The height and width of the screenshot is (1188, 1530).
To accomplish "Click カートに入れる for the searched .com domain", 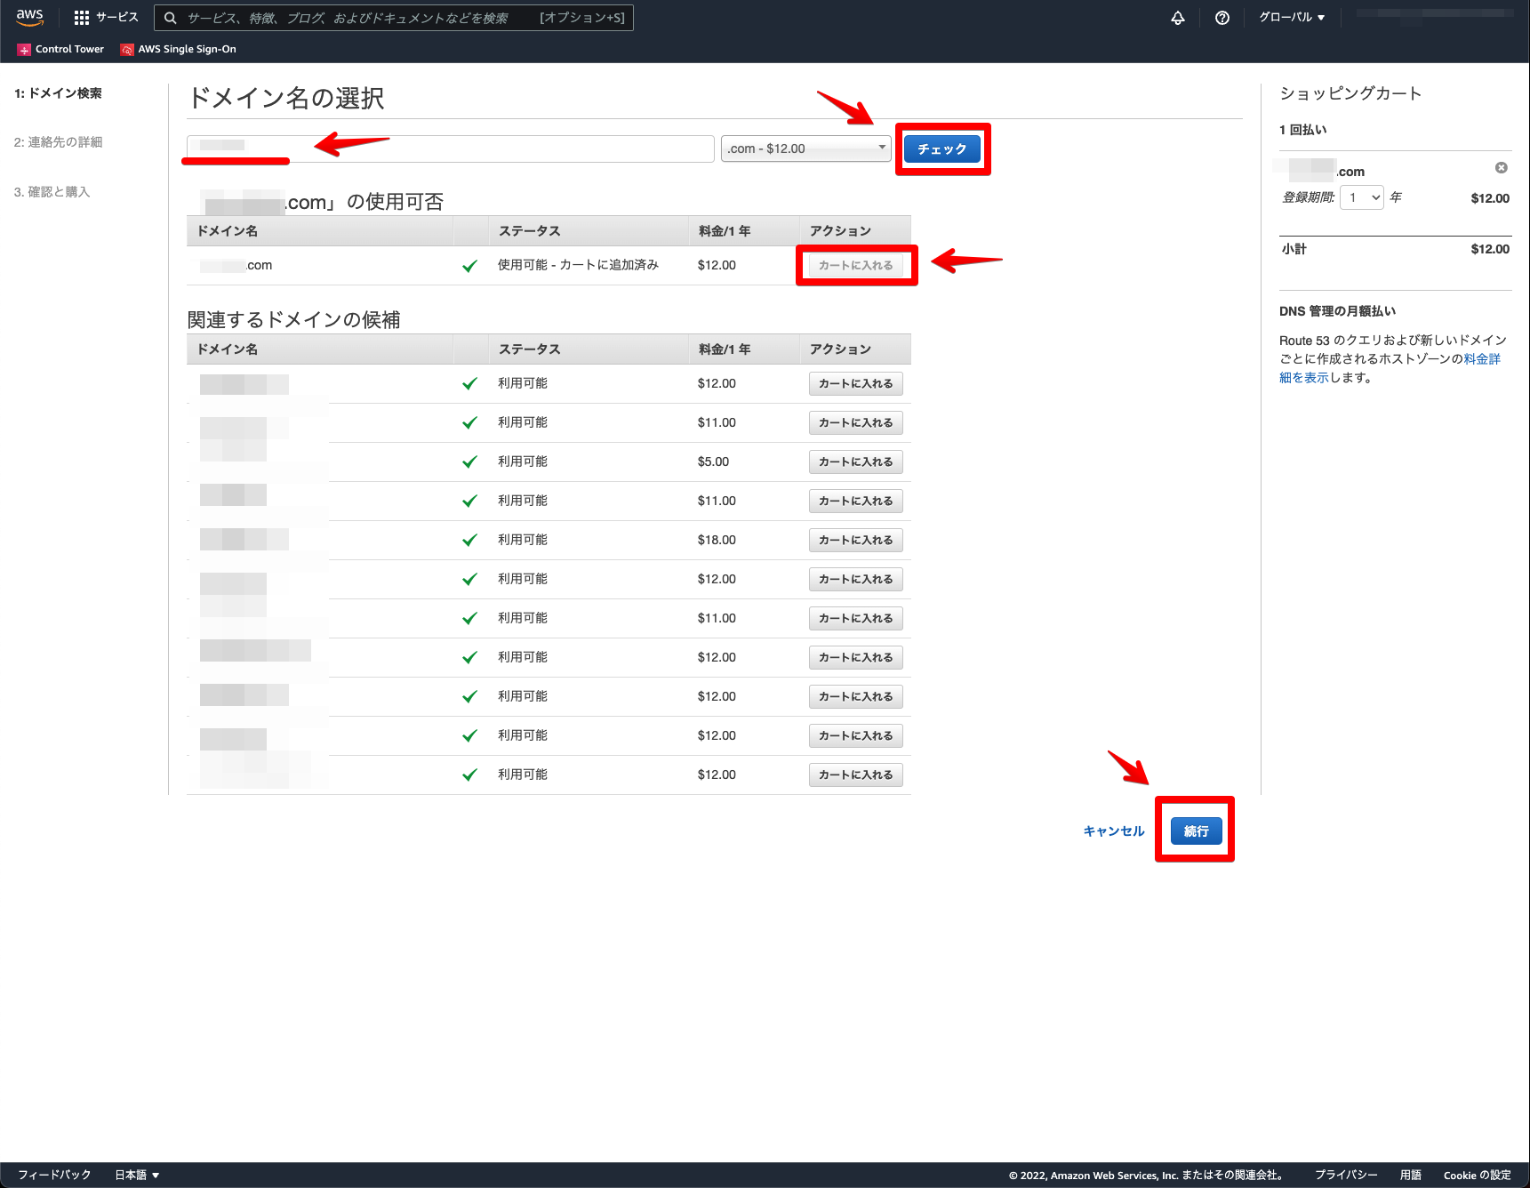I will (856, 265).
